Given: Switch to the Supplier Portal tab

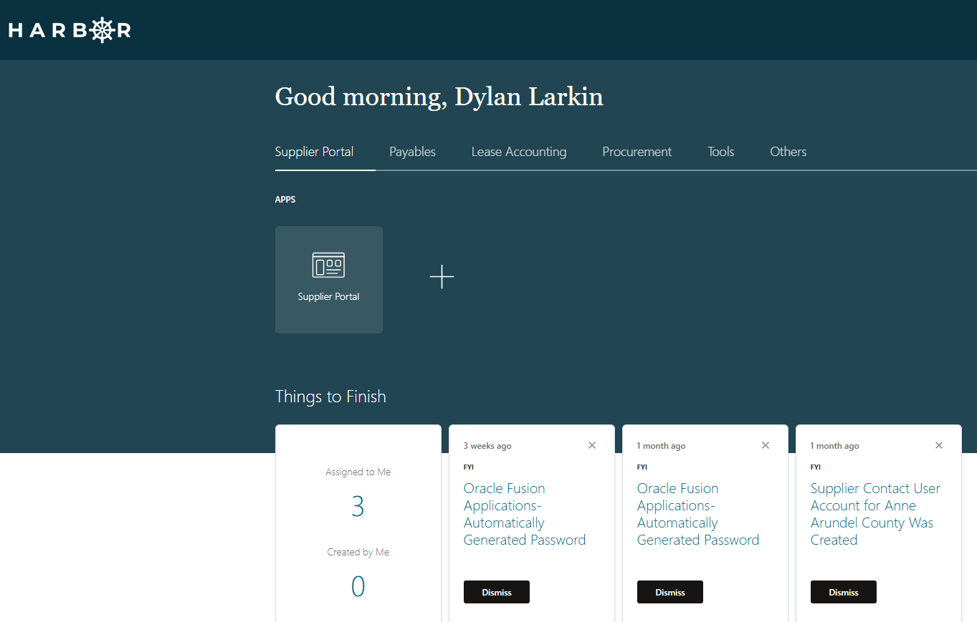Looking at the screenshot, I should (315, 152).
